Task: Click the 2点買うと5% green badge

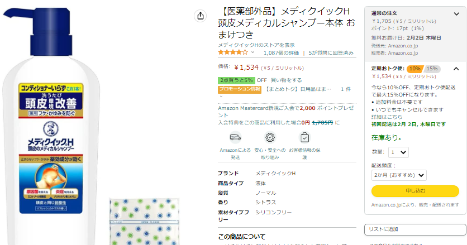Action: 236,80
